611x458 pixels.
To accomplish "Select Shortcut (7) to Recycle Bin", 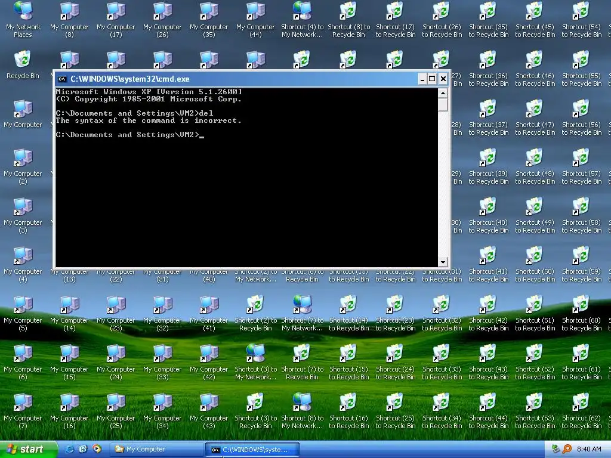I will click(302, 362).
